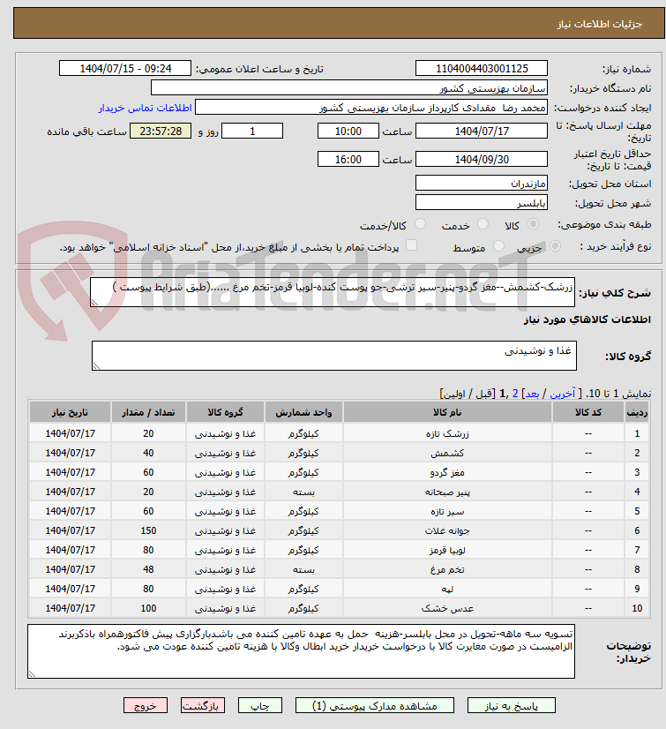
Task: Click the سیر تازه item name
Action: [447, 511]
